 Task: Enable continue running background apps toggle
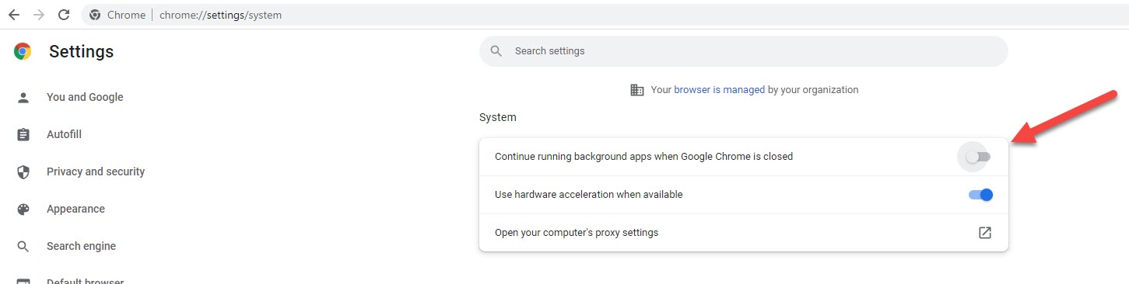click(979, 157)
